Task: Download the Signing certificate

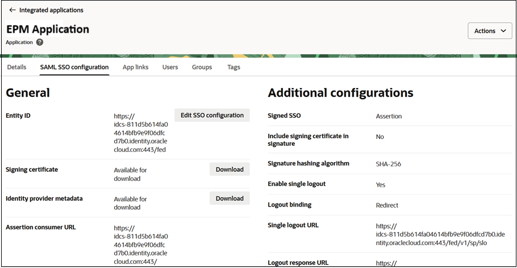Action: [230, 170]
